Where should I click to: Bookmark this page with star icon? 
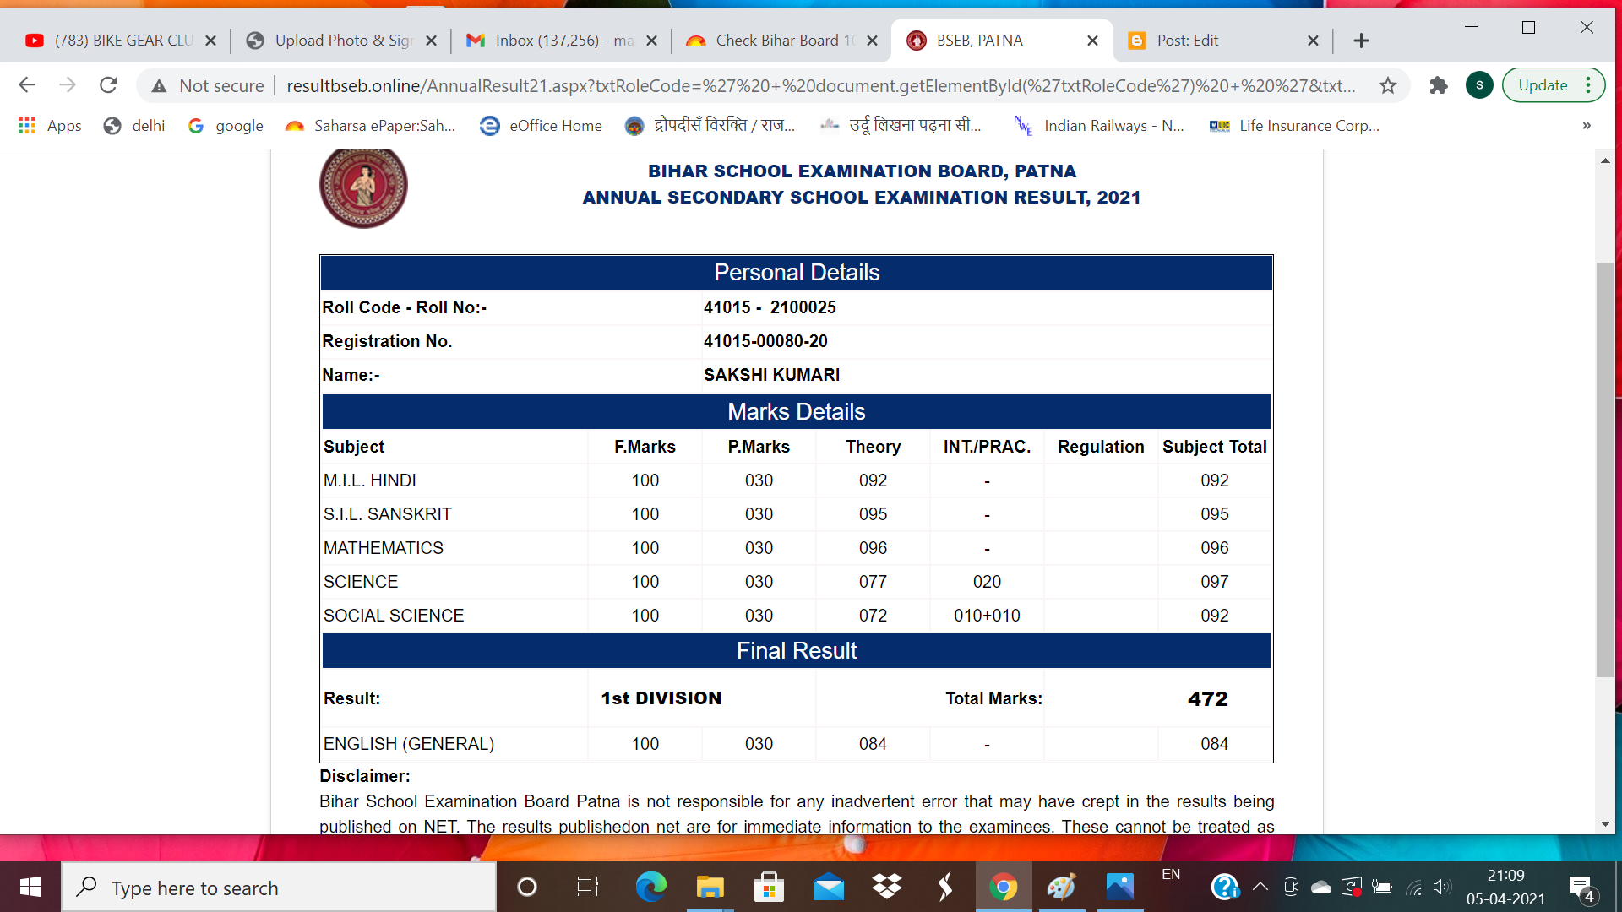tap(1387, 85)
